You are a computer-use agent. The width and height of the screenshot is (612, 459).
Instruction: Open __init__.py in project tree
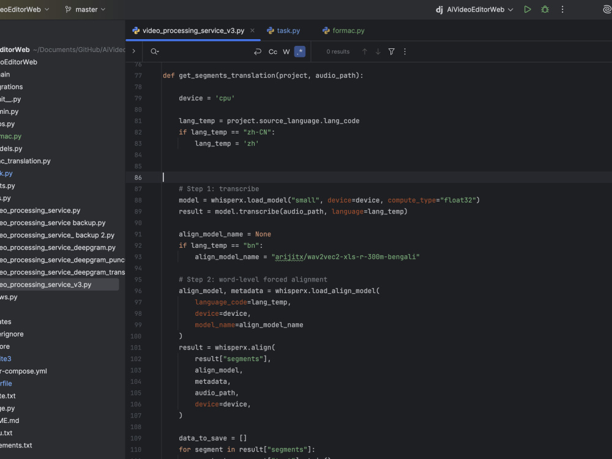coord(10,99)
